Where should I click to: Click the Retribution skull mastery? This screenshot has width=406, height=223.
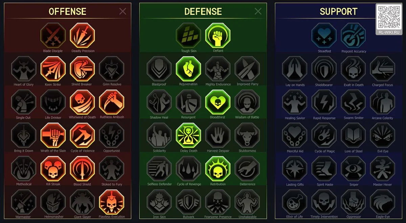point(218,169)
